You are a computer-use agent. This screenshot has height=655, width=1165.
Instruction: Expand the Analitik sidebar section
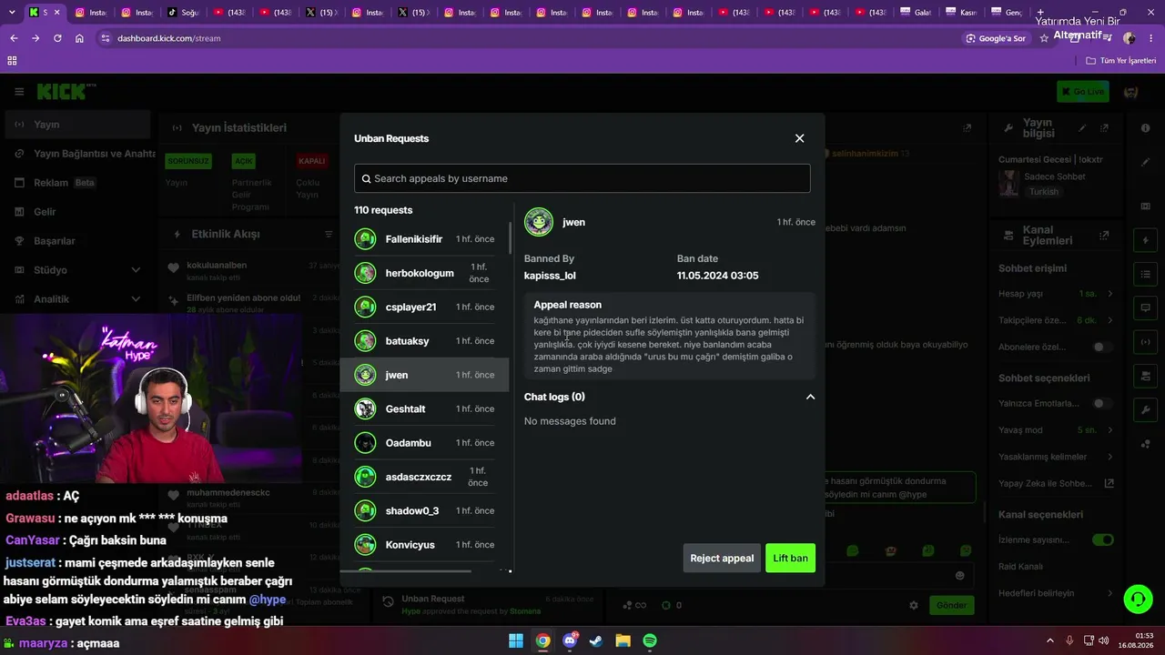click(136, 299)
